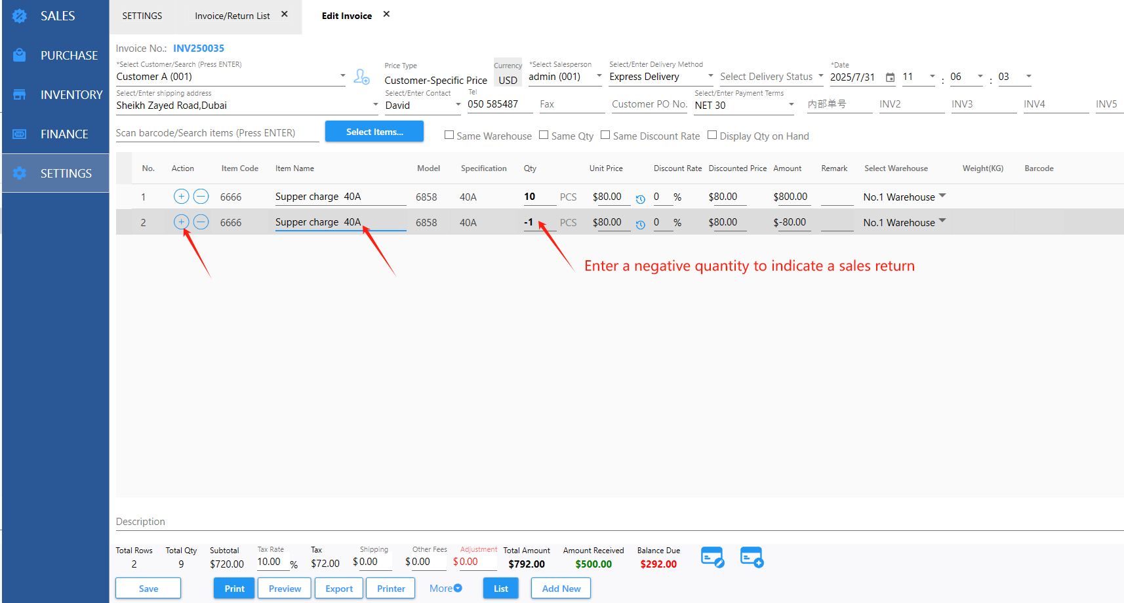
Task: Go to INVENTORY in the sidebar
Action: (71, 95)
